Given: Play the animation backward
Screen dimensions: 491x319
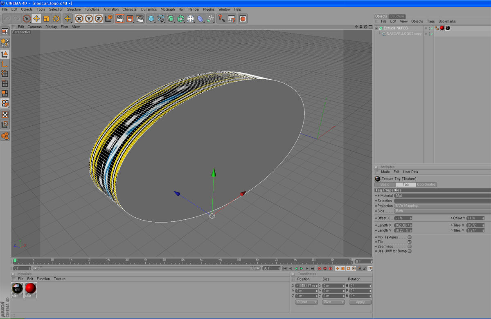Looking at the screenshot, I should coord(296,268).
